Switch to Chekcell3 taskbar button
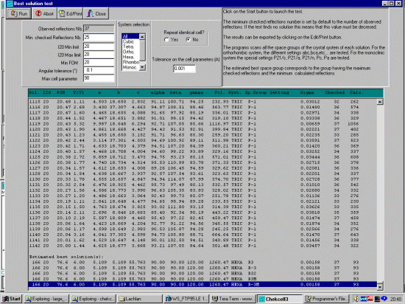Viewport: 405px width, 304px height. point(280,299)
